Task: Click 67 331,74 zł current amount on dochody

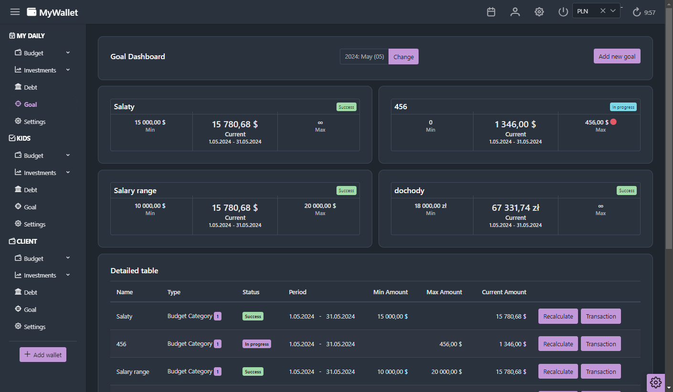Action: click(x=515, y=208)
